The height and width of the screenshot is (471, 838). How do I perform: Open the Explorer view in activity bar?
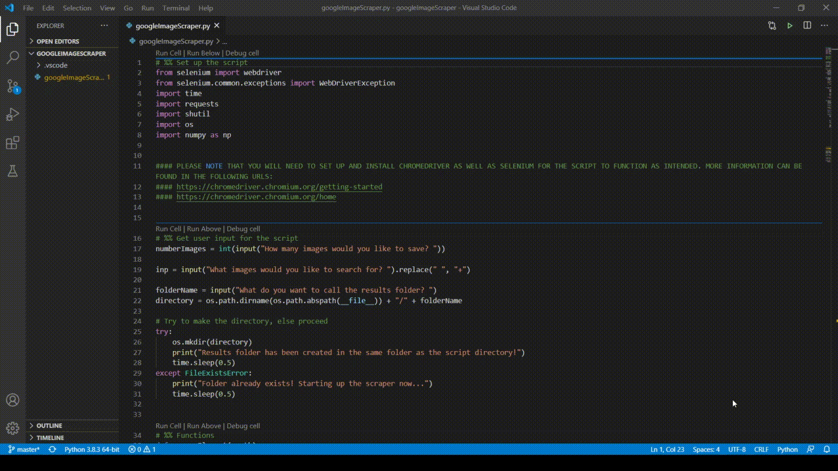tap(13, 29)
